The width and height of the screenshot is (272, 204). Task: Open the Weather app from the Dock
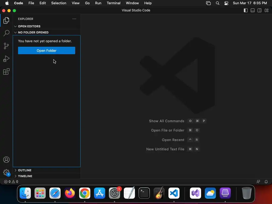click(210, 193)
